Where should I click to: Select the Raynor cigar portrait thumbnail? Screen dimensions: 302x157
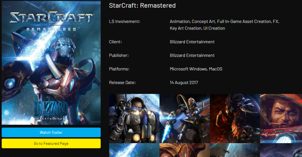[281, 118]
